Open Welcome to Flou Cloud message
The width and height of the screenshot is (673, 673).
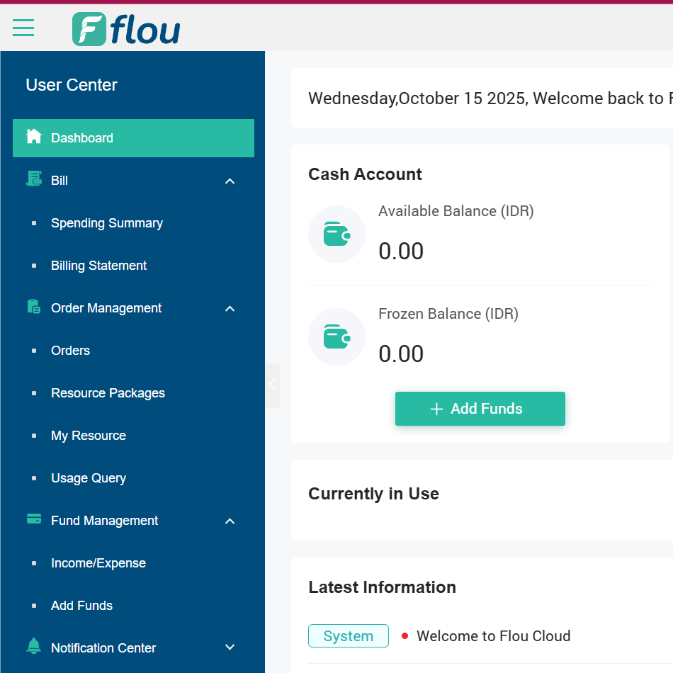click(x=493, y=636)
